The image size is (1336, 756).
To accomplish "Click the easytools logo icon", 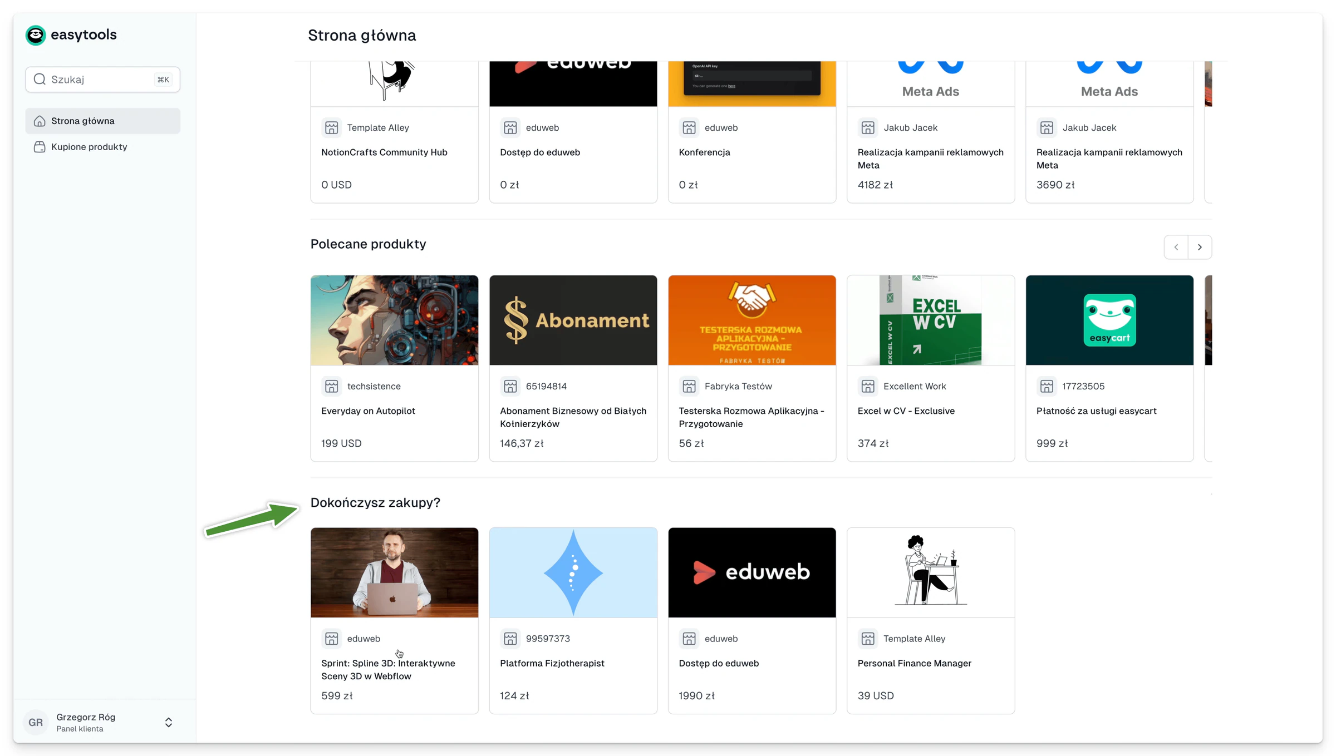I will 36,35.
